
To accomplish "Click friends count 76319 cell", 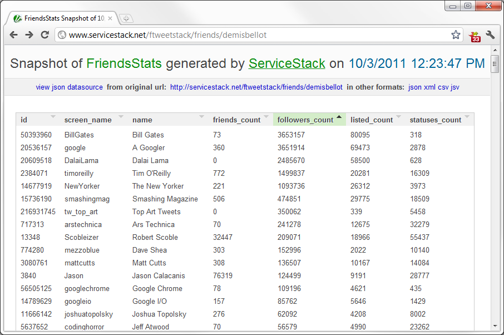I will (223, 275).
